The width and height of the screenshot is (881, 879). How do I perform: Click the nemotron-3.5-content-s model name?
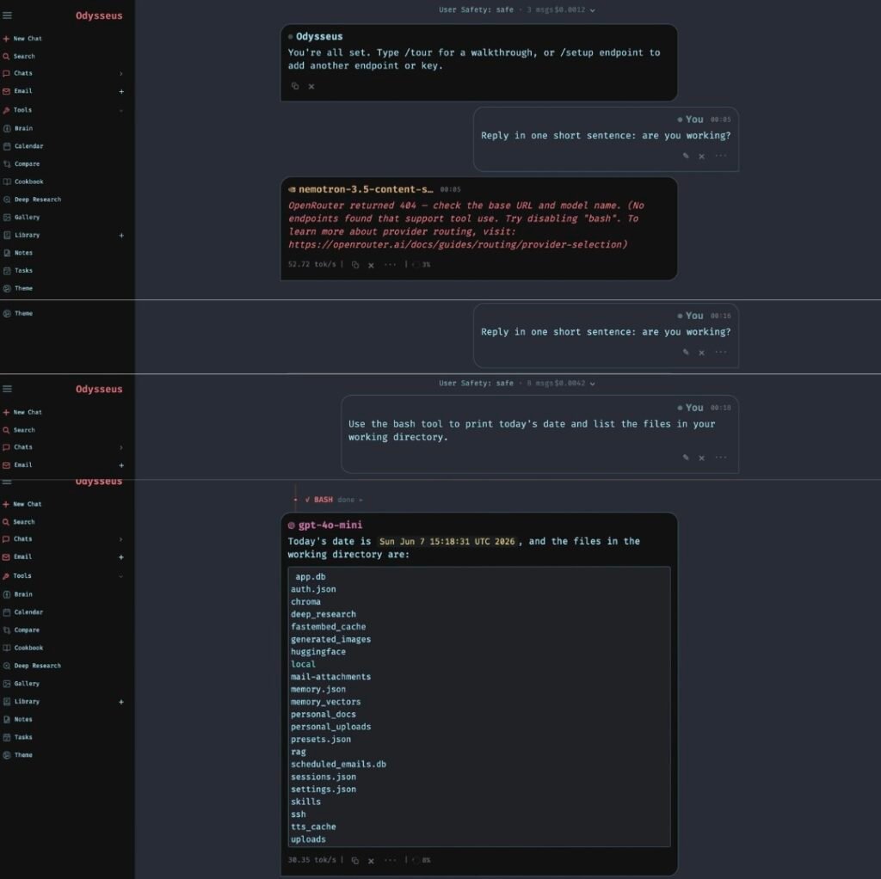coord(365,189)
